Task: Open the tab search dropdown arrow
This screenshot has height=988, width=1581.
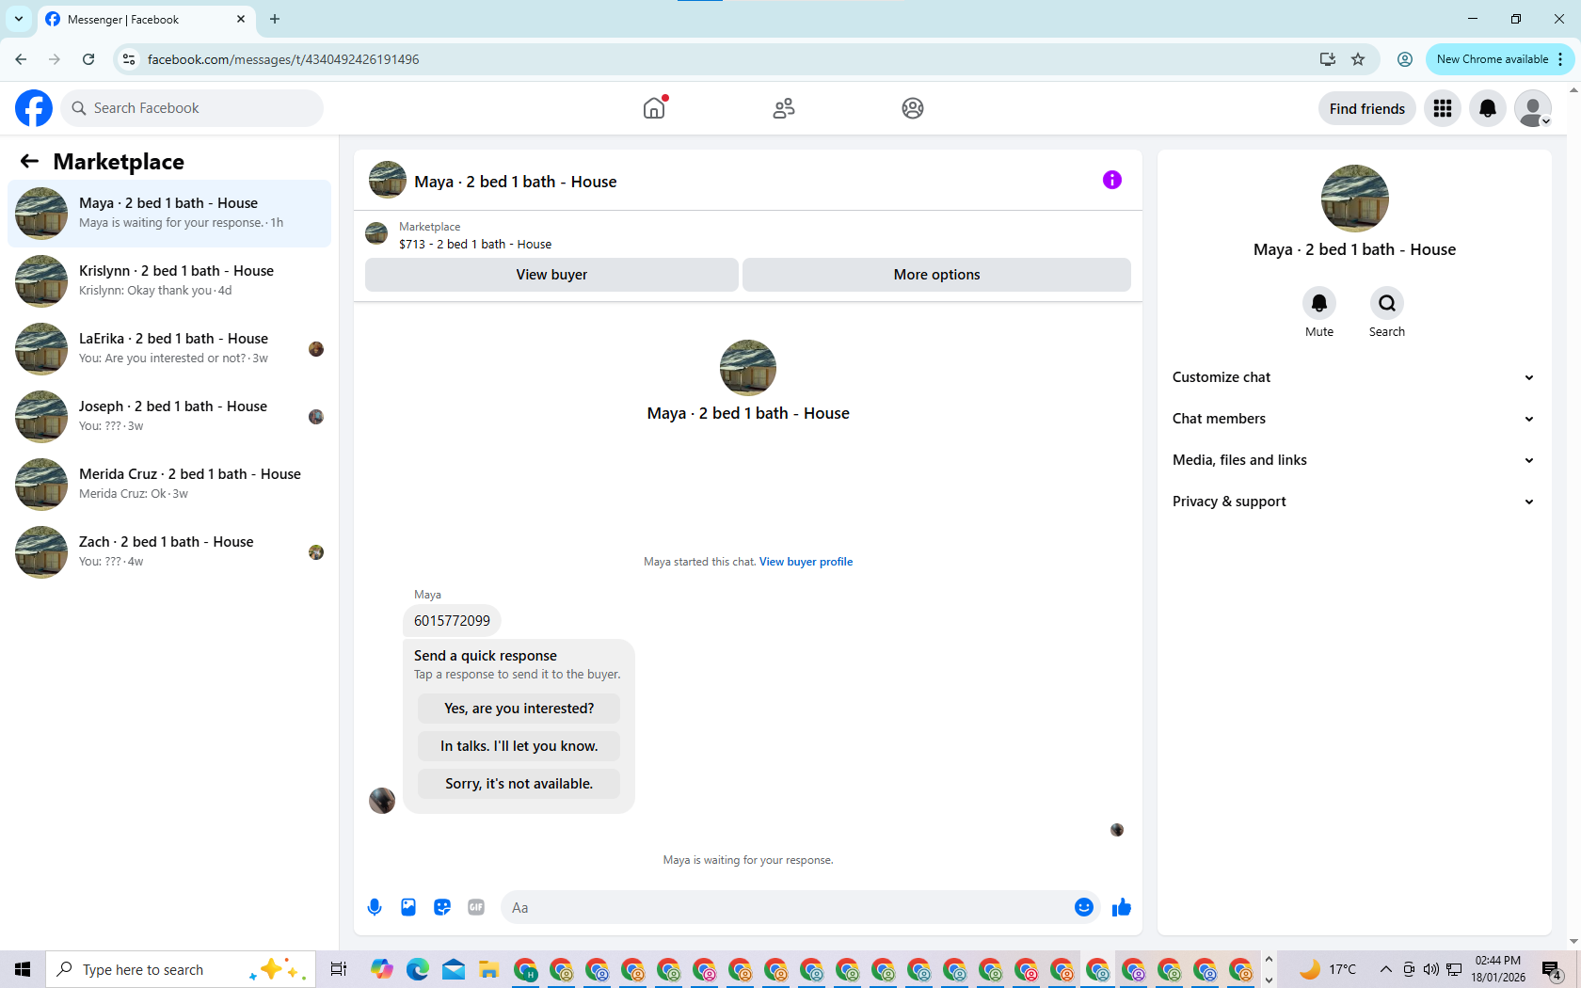Action: 19,19
